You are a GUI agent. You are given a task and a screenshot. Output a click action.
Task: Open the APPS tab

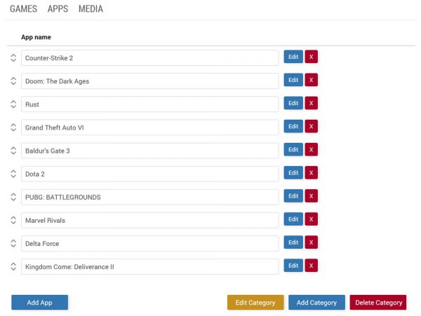(x=58, y=9)
